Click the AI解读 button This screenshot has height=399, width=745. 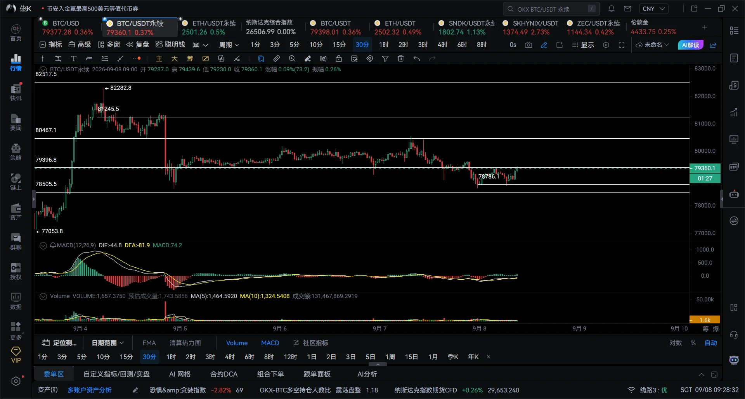coord(691,45)
